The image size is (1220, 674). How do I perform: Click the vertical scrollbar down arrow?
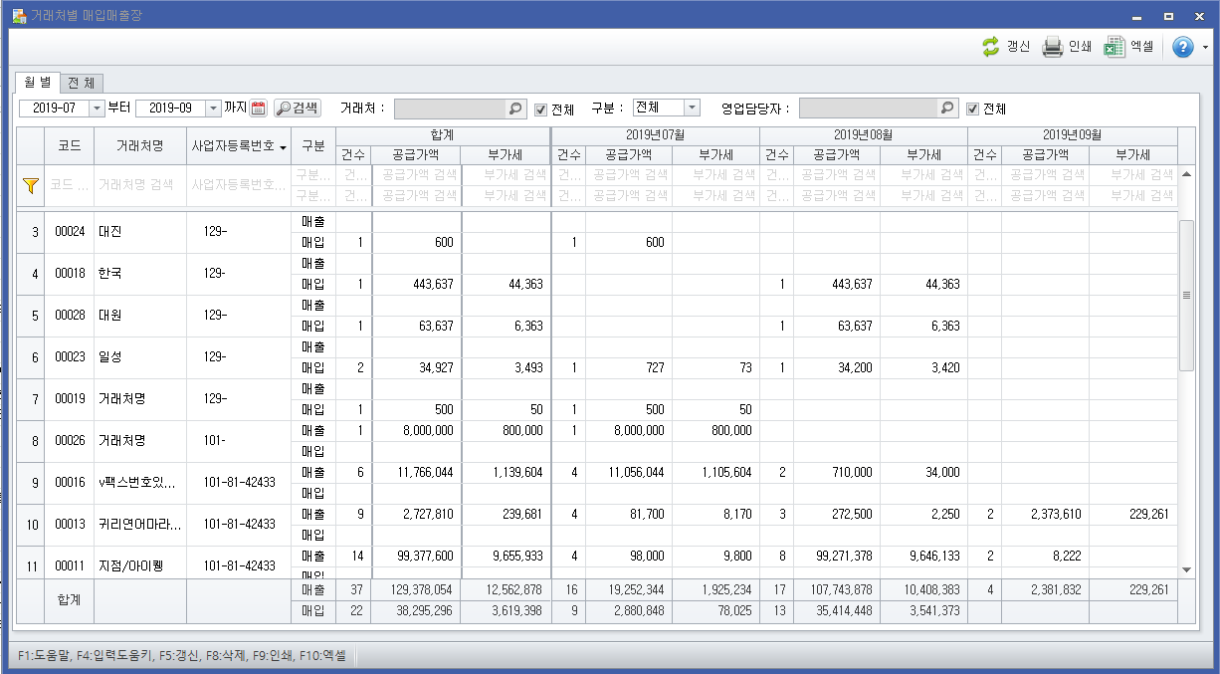pyautogui.click(x=1185, y=568)
